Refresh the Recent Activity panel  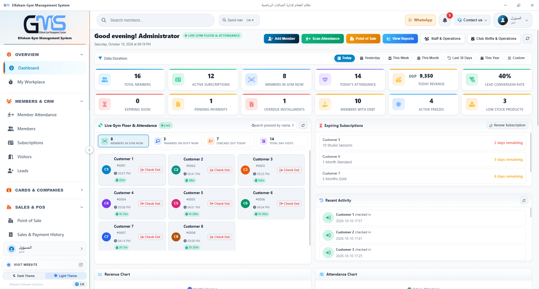coord(524,200)
